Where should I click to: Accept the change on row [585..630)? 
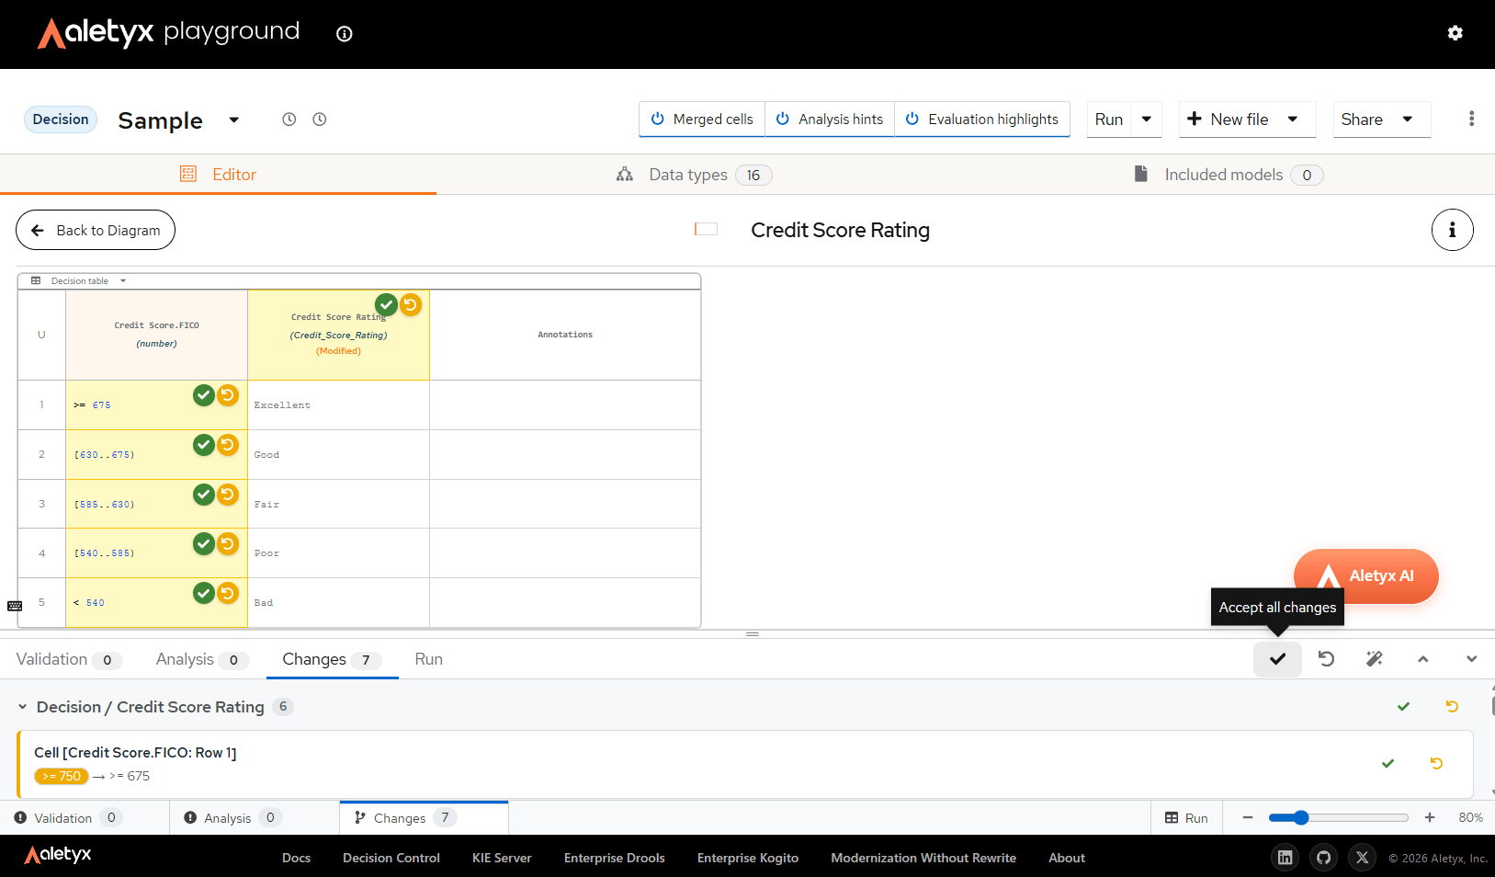[x=204, y=495]
